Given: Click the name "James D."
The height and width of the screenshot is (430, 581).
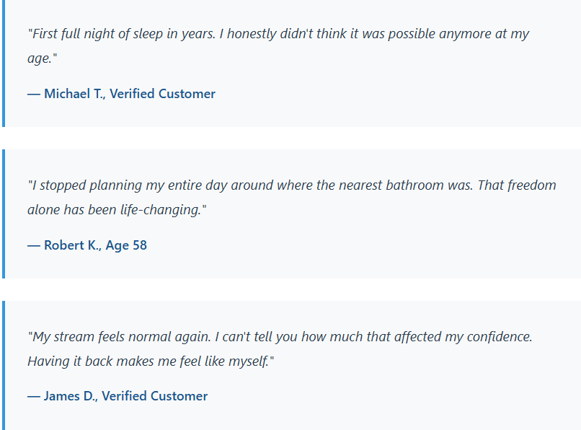Looking at the screenshot, I should pyautogui.click(x=70, y=396).
